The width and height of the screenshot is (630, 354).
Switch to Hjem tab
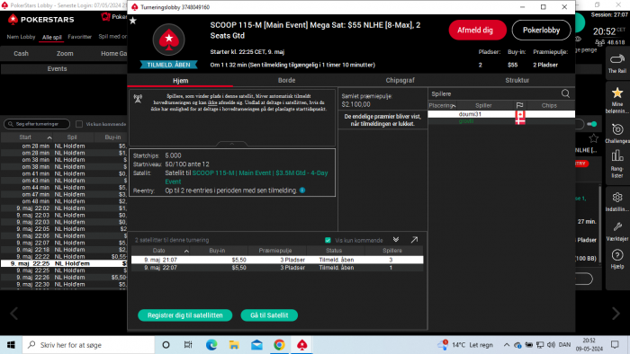click(x=180, y=80)
